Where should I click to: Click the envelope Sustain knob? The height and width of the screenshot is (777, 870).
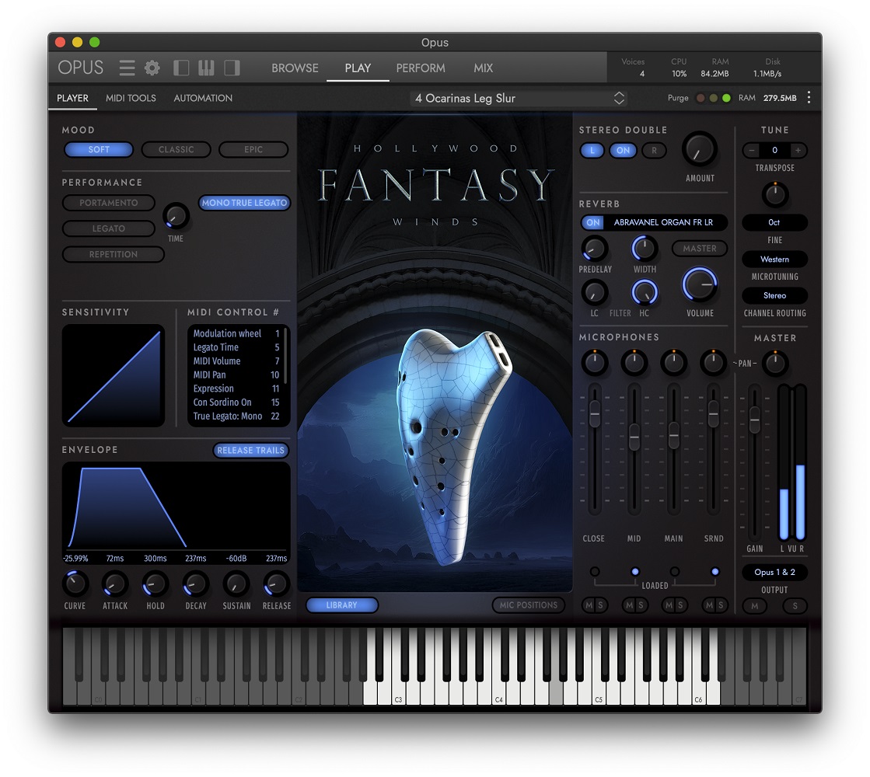tap(236, 584)
